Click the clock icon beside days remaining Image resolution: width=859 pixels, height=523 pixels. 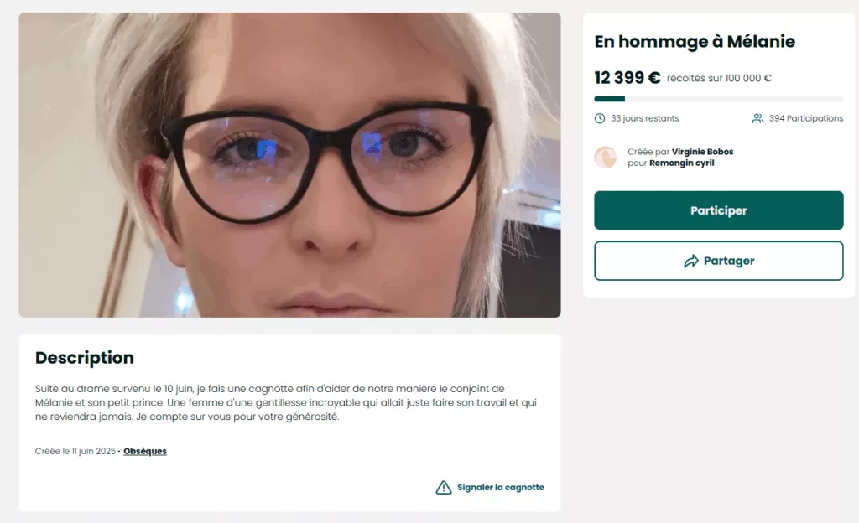point(600,118)
